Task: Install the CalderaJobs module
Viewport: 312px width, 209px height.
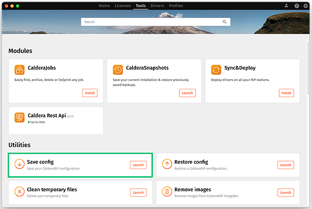Action: coord(90,93)
